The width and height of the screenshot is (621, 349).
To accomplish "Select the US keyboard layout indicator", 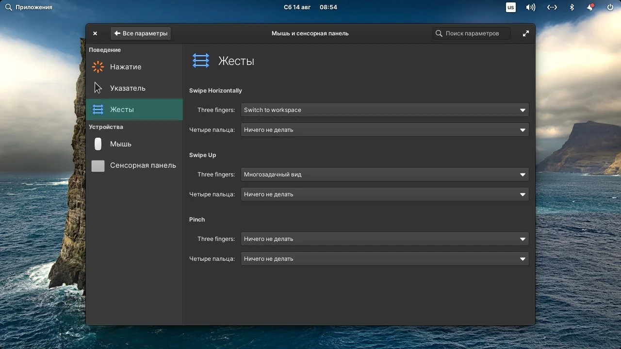I will (510, 7).
